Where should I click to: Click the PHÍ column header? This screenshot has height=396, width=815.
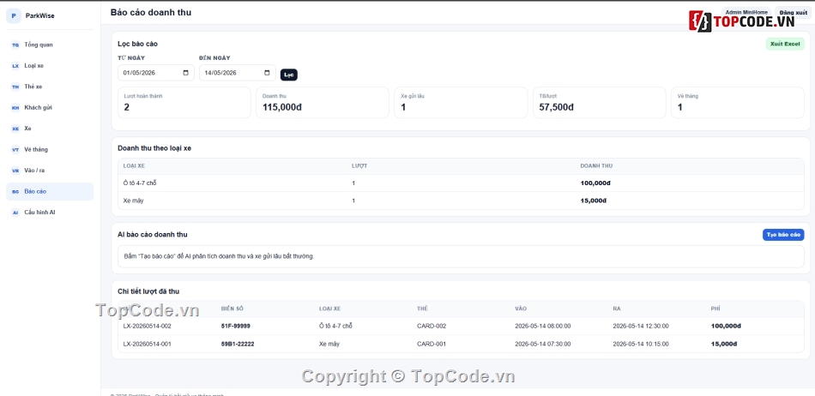[715, 309]
